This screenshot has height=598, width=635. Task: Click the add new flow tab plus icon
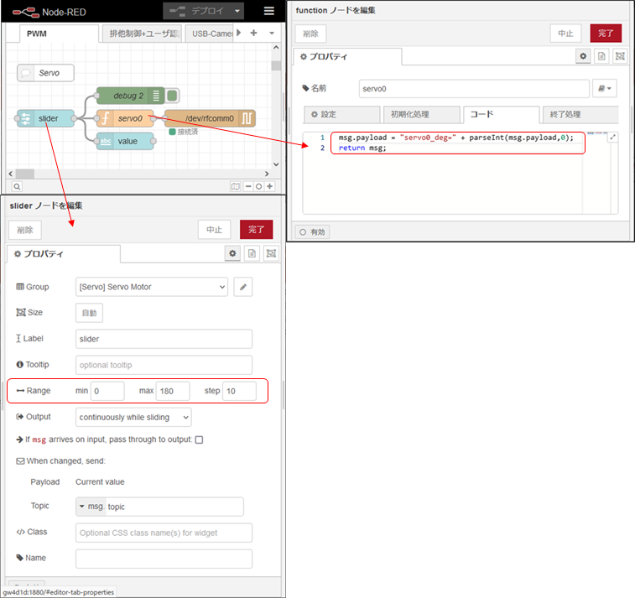click(x=253, y=34)
